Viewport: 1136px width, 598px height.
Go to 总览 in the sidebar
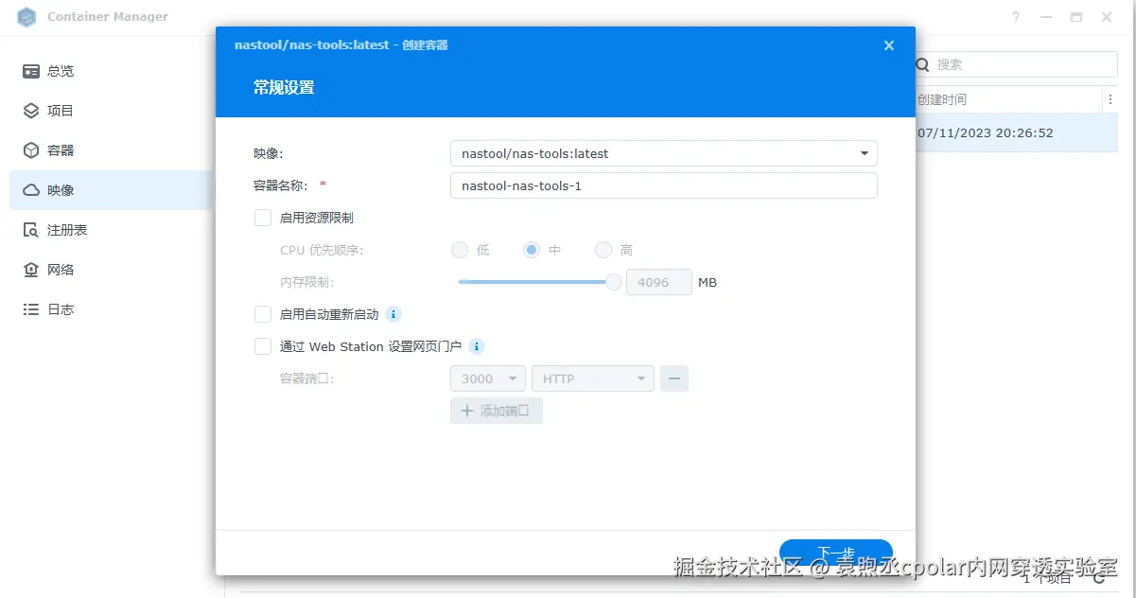[112, 71]
